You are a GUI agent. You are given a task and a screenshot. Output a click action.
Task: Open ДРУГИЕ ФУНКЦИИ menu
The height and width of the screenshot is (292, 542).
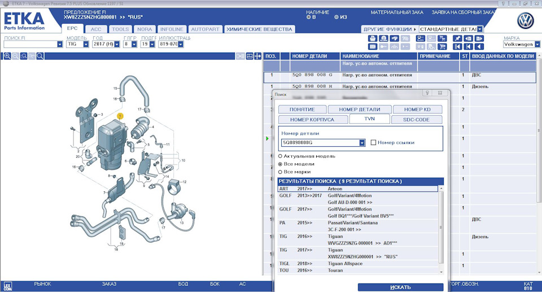(390, 29)
